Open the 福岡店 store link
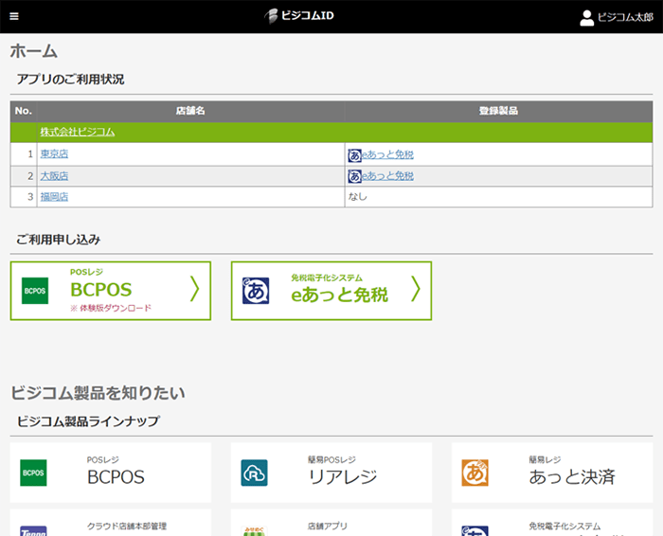This screenshot has width=663, height=536. (54, 197)
